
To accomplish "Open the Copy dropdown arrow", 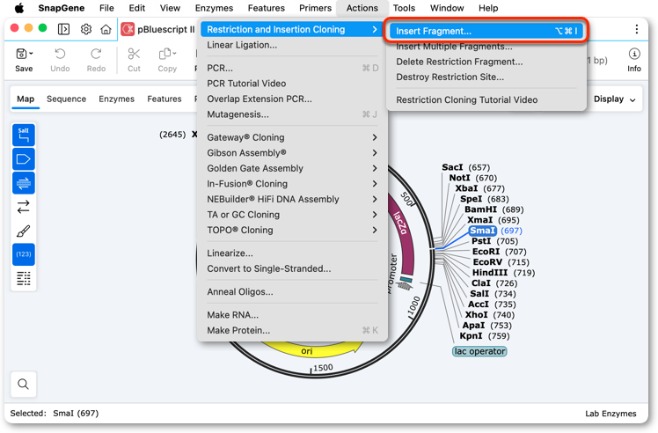I will point(174,54).
